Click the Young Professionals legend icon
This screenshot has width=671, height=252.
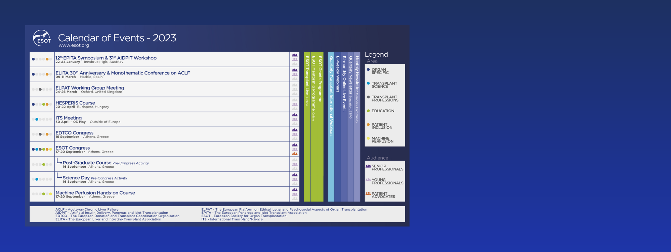coord(368,180)
